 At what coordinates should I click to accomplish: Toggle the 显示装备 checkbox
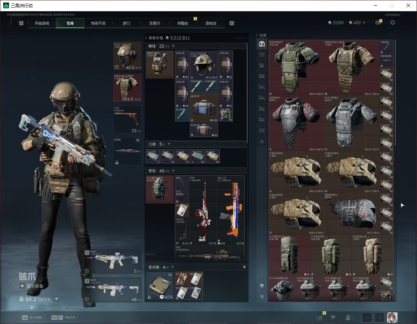(22, 286)
